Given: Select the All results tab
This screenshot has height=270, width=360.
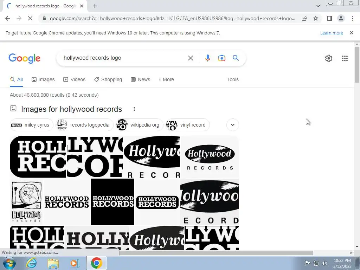Looking at the screenshot, I should (x=16, y=80).
